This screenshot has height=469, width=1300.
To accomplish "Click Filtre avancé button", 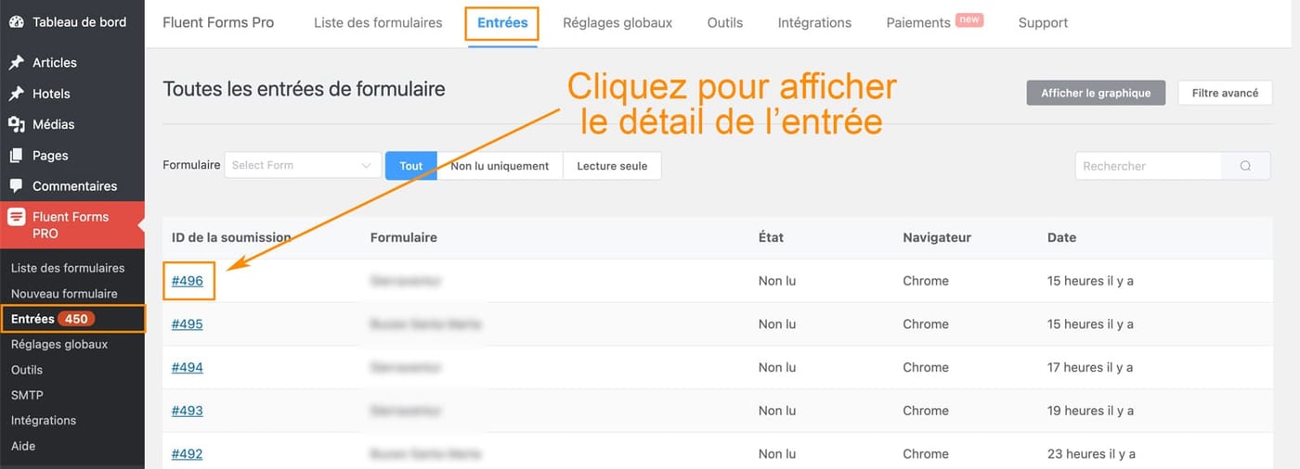I will pos(1225,93).
